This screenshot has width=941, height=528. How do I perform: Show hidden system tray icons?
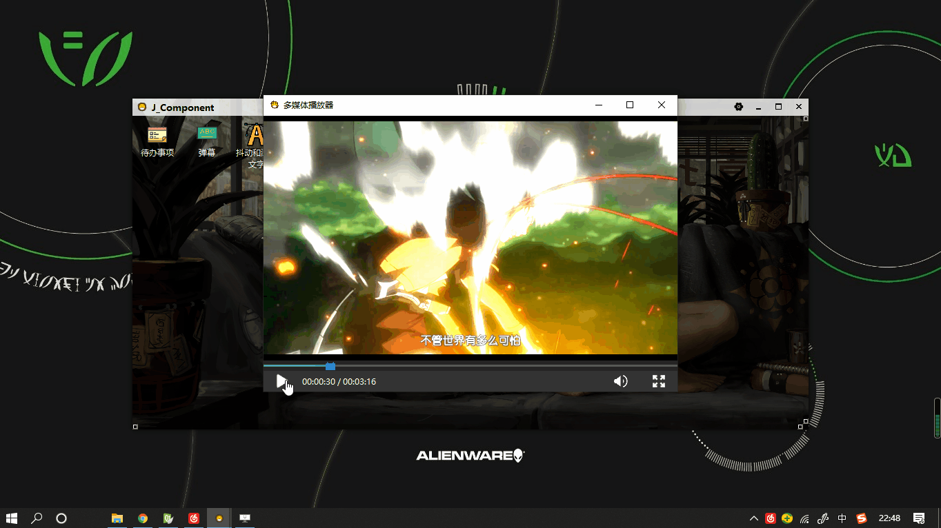[754, 518]
